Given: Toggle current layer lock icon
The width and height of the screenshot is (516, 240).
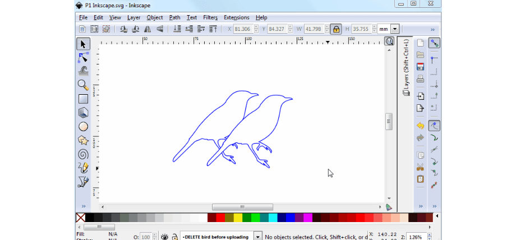Looking at the screenshot, I should tap(175, 237).
